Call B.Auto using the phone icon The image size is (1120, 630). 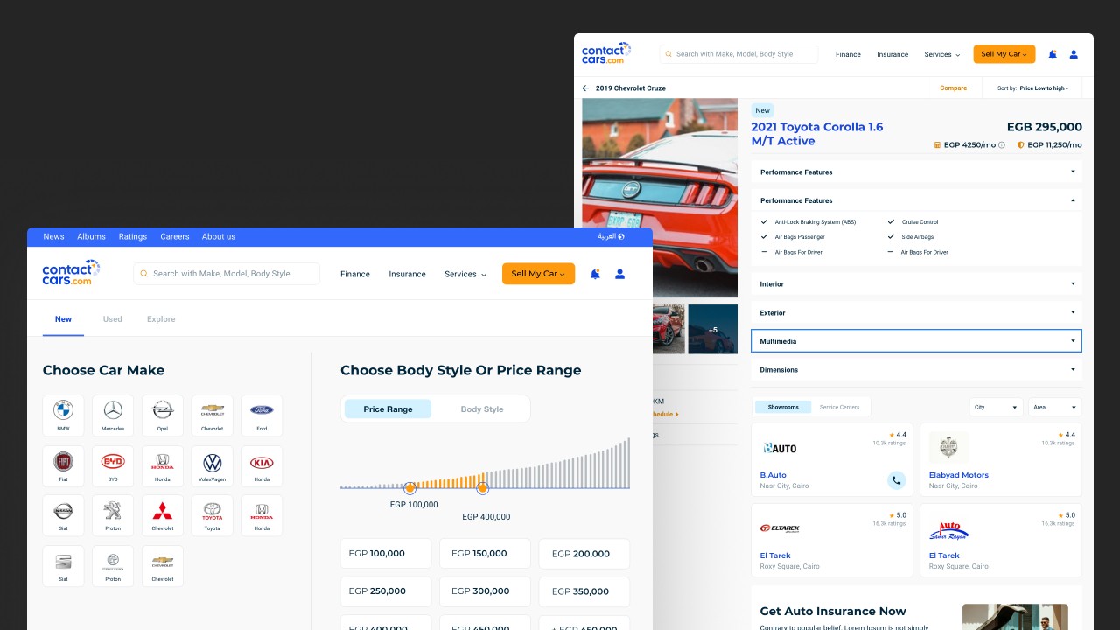[896, 479]
